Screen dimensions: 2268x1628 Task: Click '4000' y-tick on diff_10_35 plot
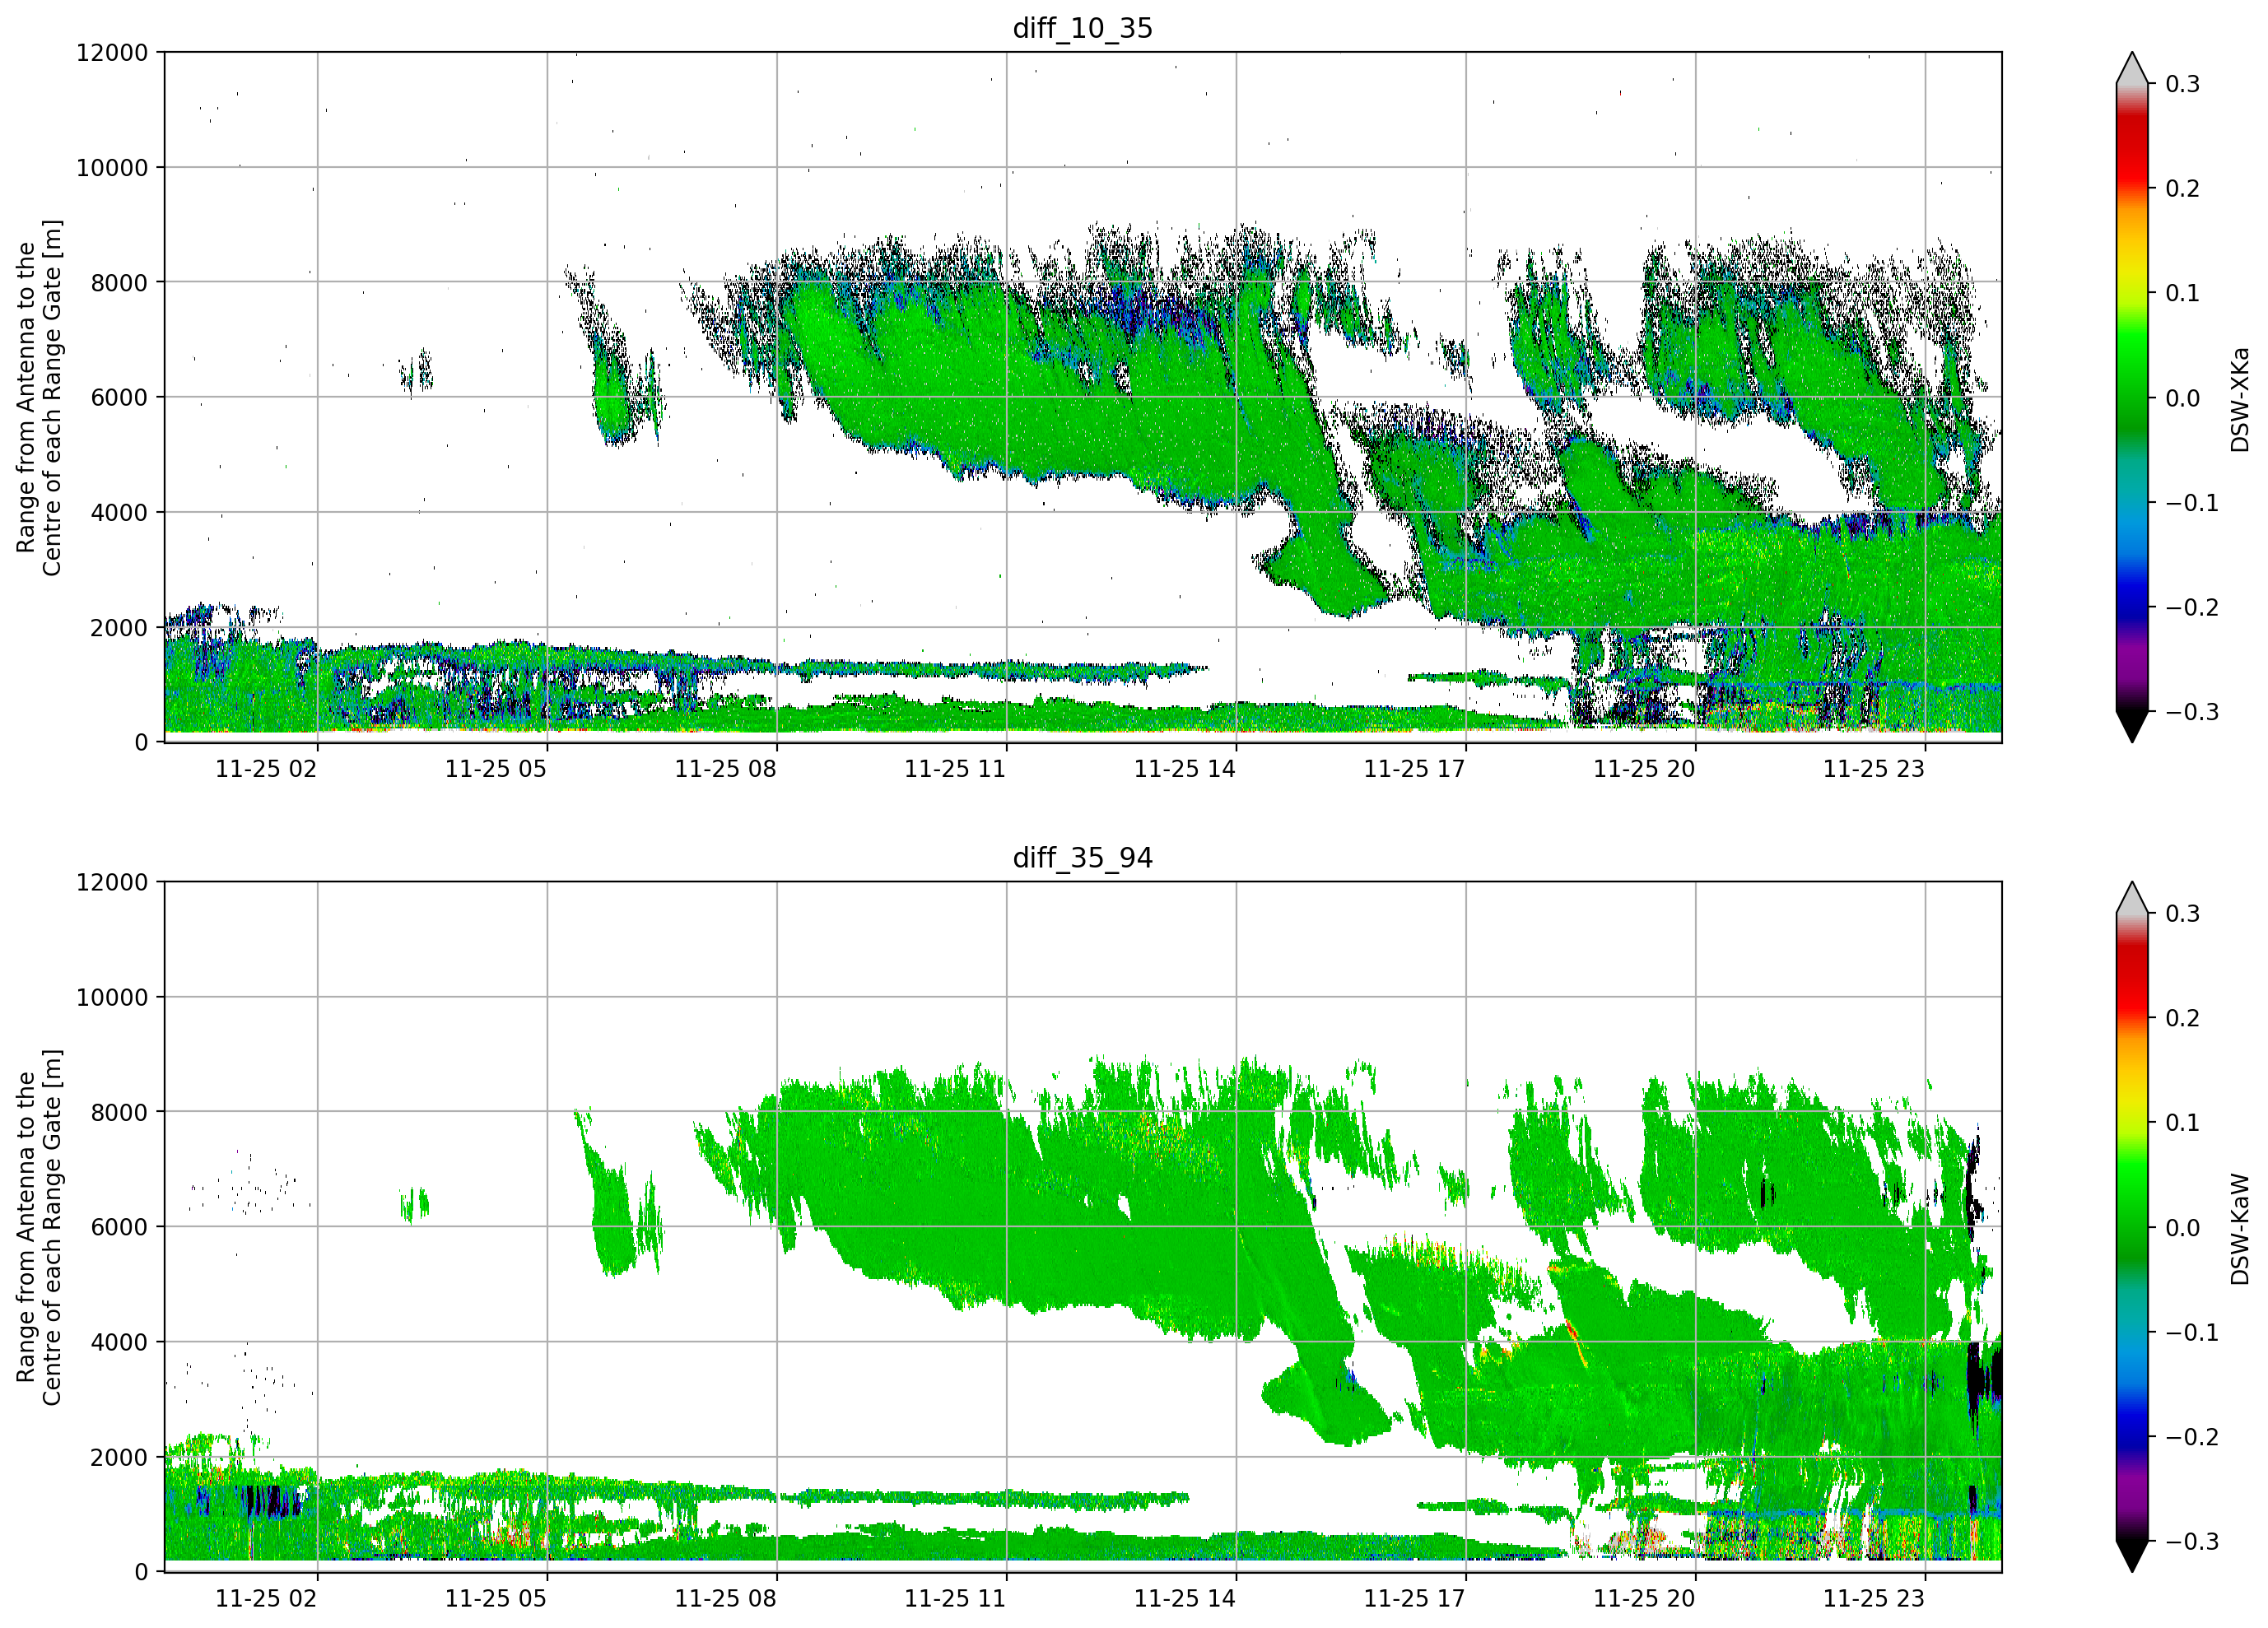tap(119, 512)
